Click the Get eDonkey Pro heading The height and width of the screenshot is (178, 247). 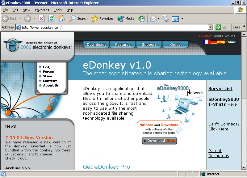tap(107, 167)
